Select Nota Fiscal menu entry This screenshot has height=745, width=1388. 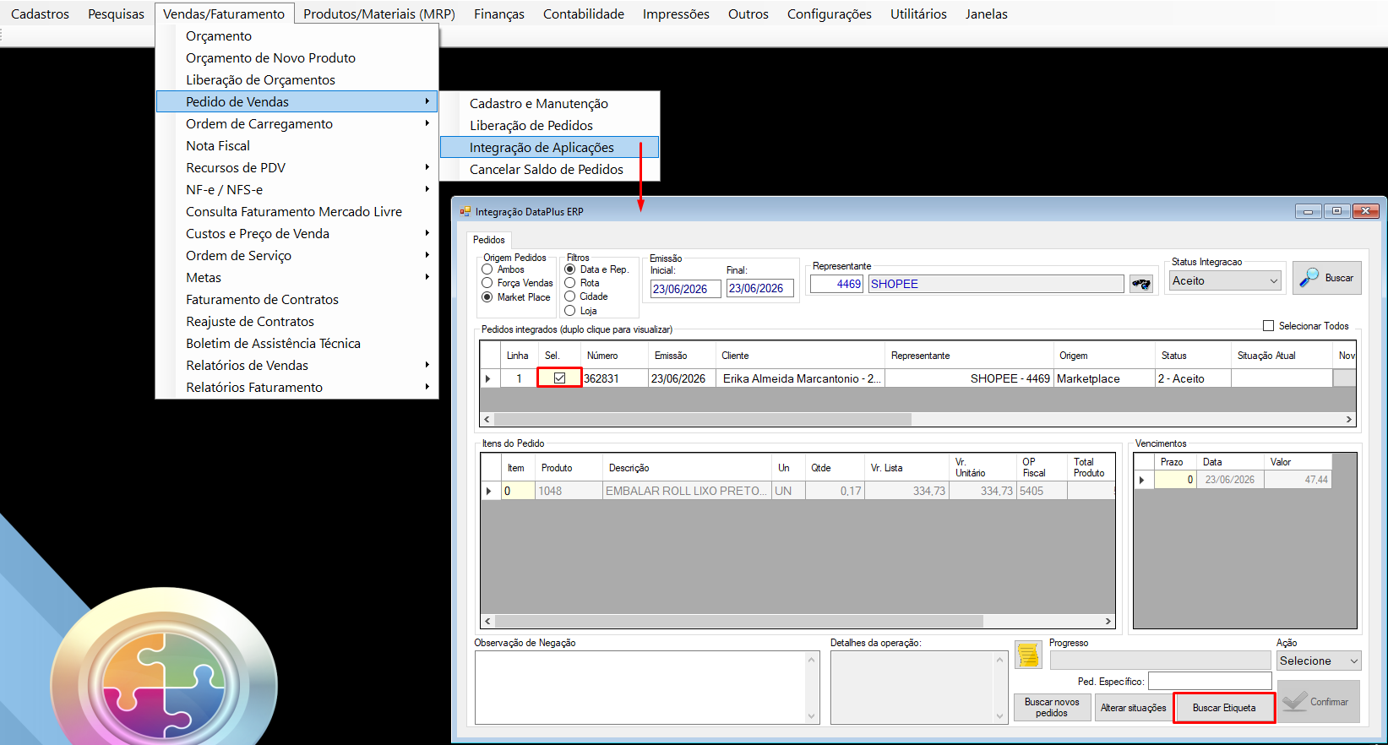pyautogui.click(x=297, y=145)
